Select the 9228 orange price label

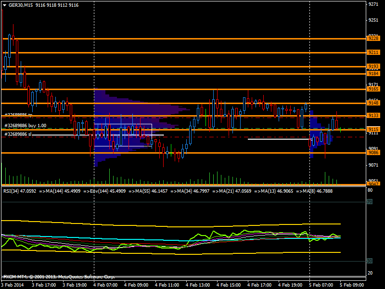coord(373,38)
